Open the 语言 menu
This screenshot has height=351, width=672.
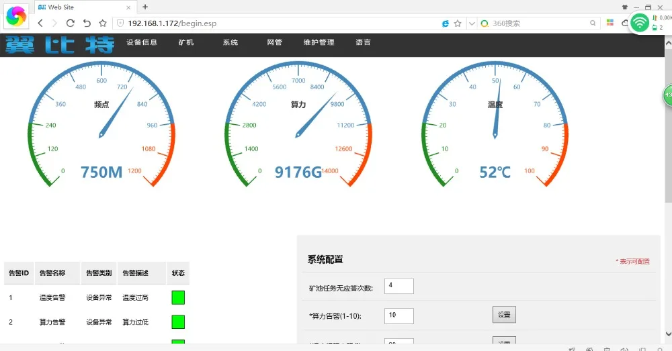click(x=363, y=42)
